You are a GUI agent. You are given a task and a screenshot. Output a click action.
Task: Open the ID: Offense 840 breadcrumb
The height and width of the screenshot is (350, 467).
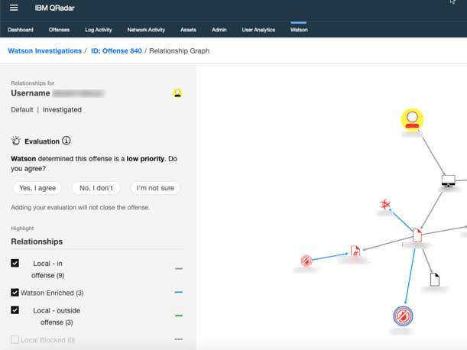[x=116, y=50]
